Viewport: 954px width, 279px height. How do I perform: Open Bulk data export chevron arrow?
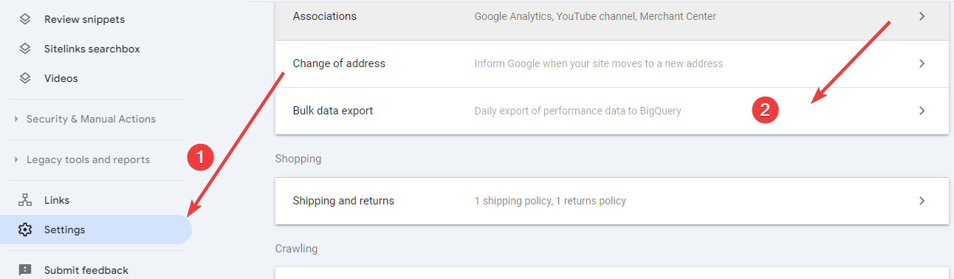point(922,111)
